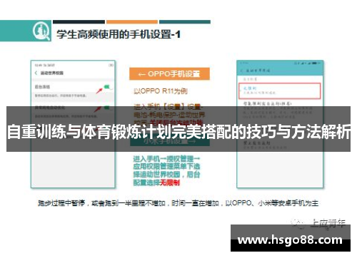Viewport: 357px width, 258px height.
Task: Click the magnifier logo icon beside the slide title
Action: [41, 31]
